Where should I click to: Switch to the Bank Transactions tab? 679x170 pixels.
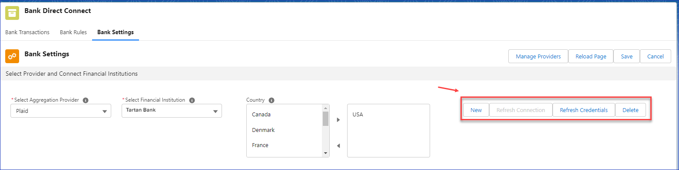click(27, 32)
